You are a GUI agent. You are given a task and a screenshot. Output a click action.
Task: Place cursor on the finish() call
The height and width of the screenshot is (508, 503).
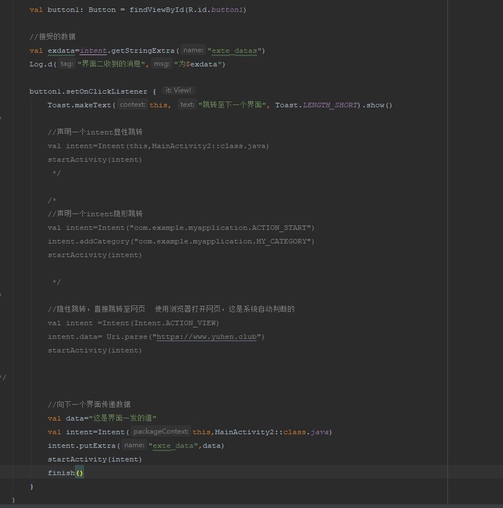coord(61,473)
